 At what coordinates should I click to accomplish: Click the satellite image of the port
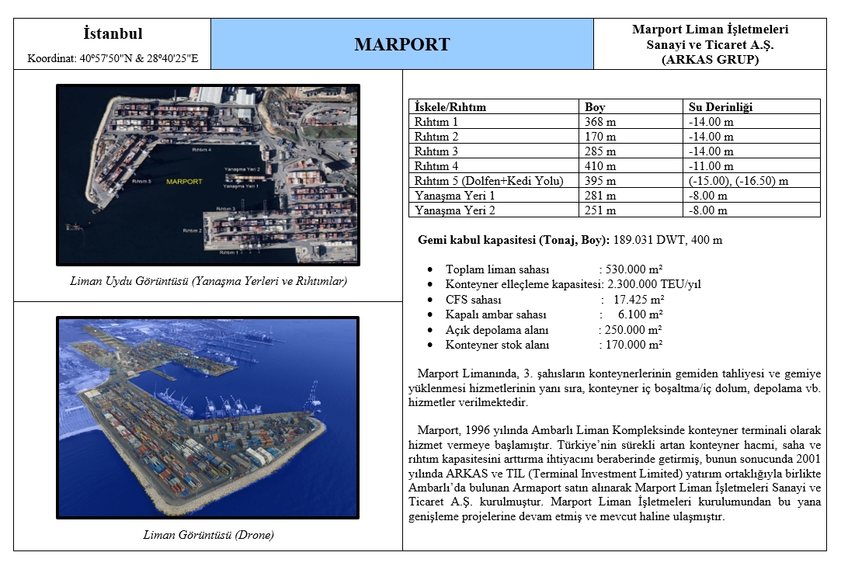point(207,175)
